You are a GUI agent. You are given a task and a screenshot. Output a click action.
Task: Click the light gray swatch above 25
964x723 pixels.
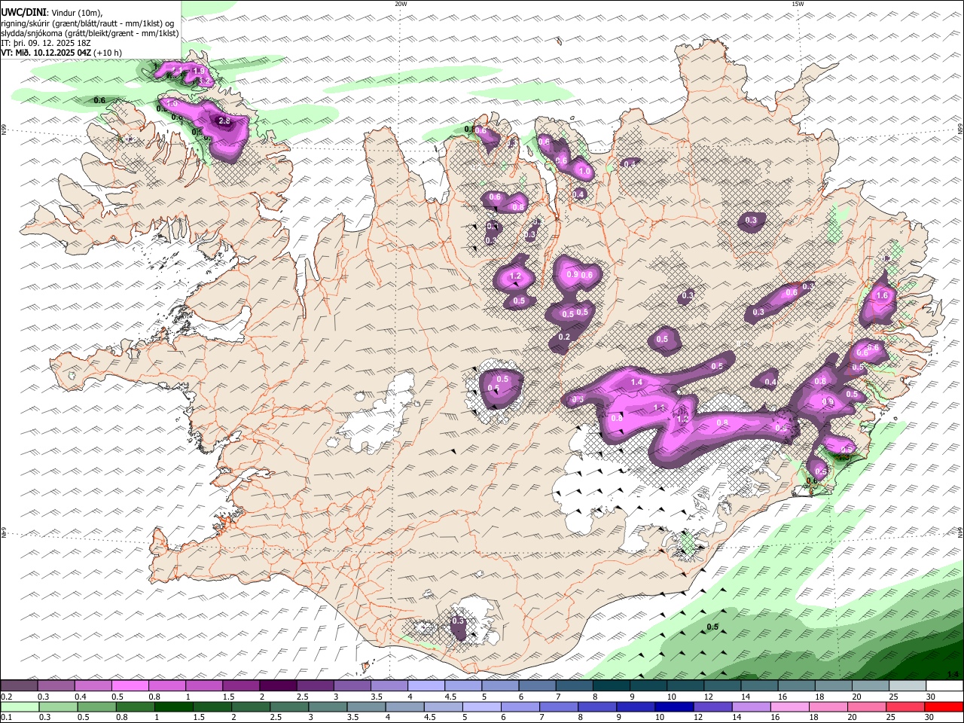pos(908,686)
